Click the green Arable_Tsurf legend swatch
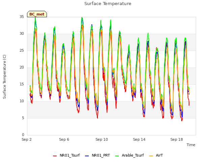Screen dimensions: 216x162 coord(117,156)
